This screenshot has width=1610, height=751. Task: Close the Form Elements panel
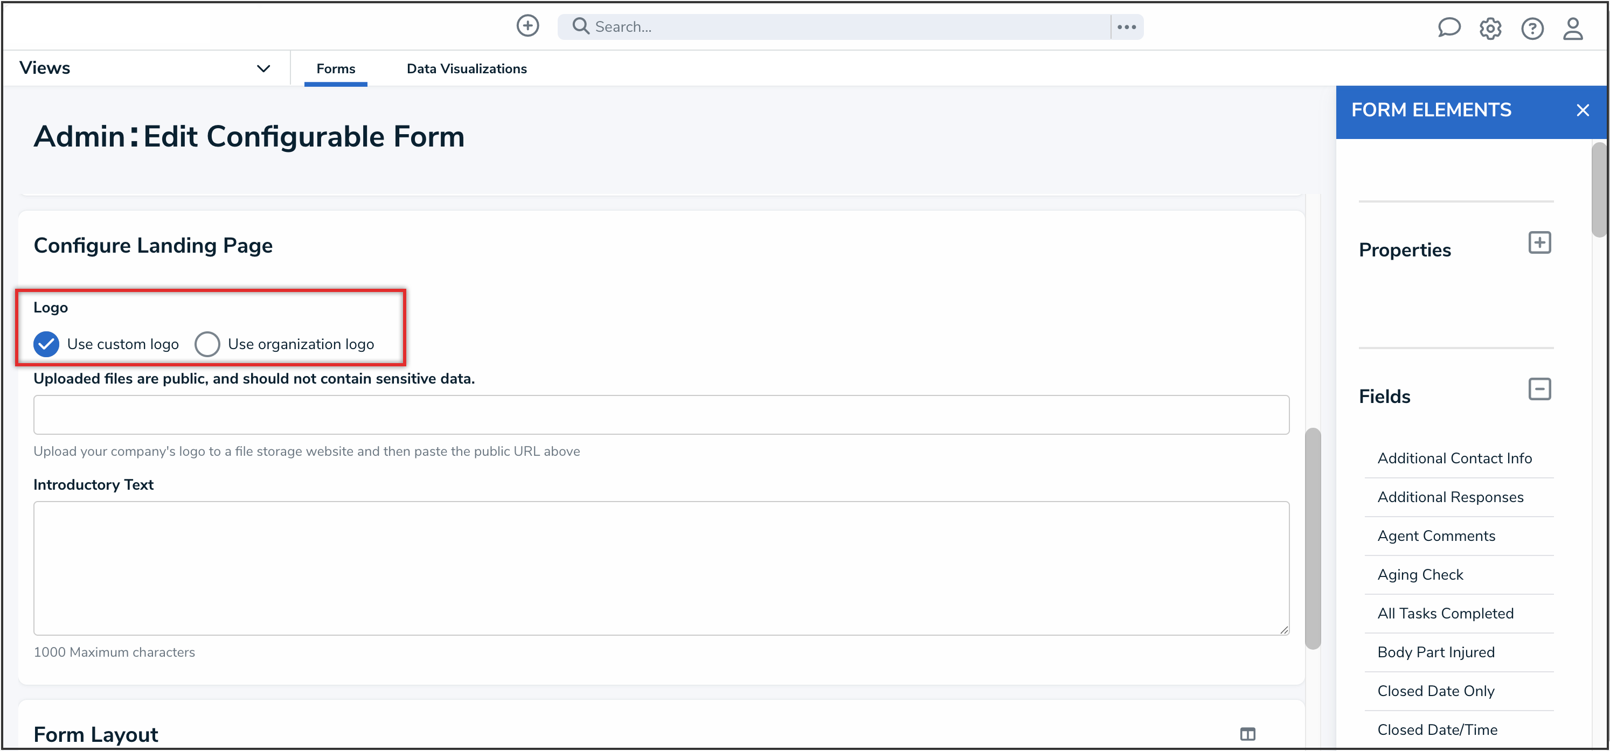pyautogui.click(x=1582, y=110)
